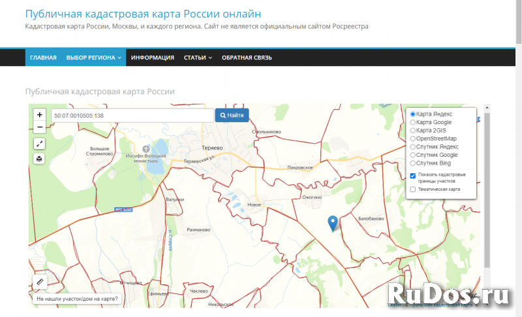Click the Найти search button
Image resolution: width=522 pixels, height=317 pixels.
[x=232, y=115]
